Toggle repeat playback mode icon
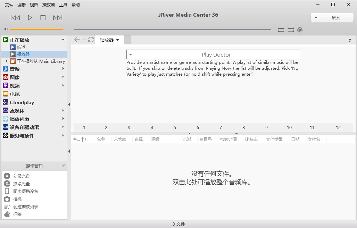 281,30
